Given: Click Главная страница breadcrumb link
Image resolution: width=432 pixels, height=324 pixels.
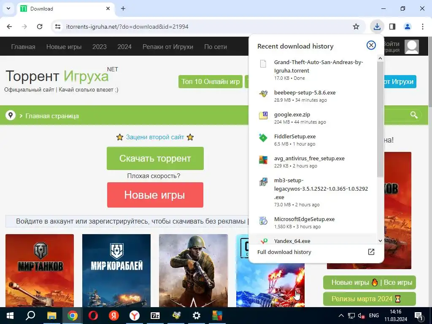Looking at the screenshot, I should tap(52, 116).
